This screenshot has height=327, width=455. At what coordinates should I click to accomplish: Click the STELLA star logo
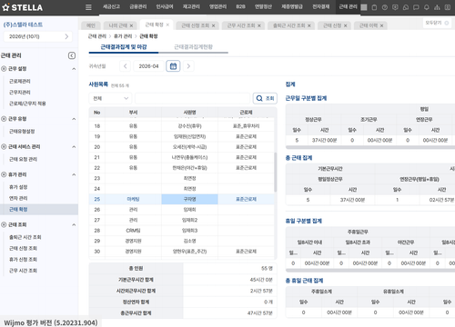coord(23,7)
